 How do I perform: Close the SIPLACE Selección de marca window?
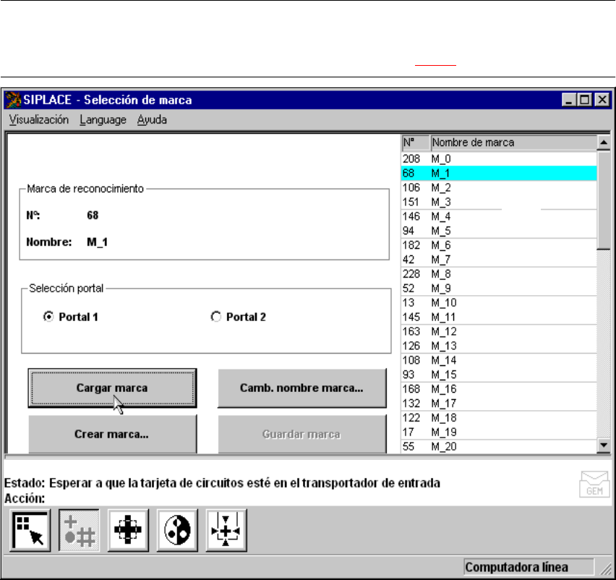(602, 100)
